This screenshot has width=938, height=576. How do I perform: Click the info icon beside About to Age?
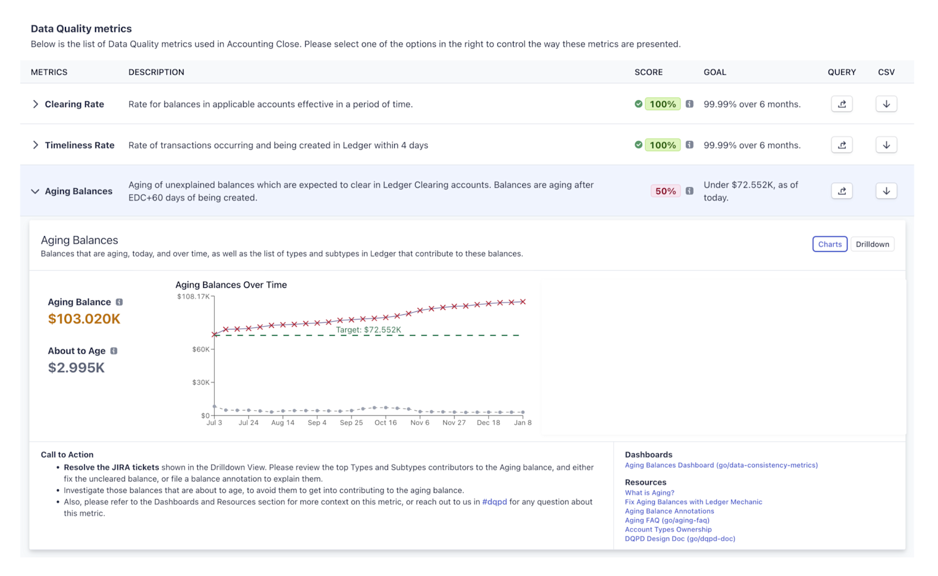(x=113, y=350)
